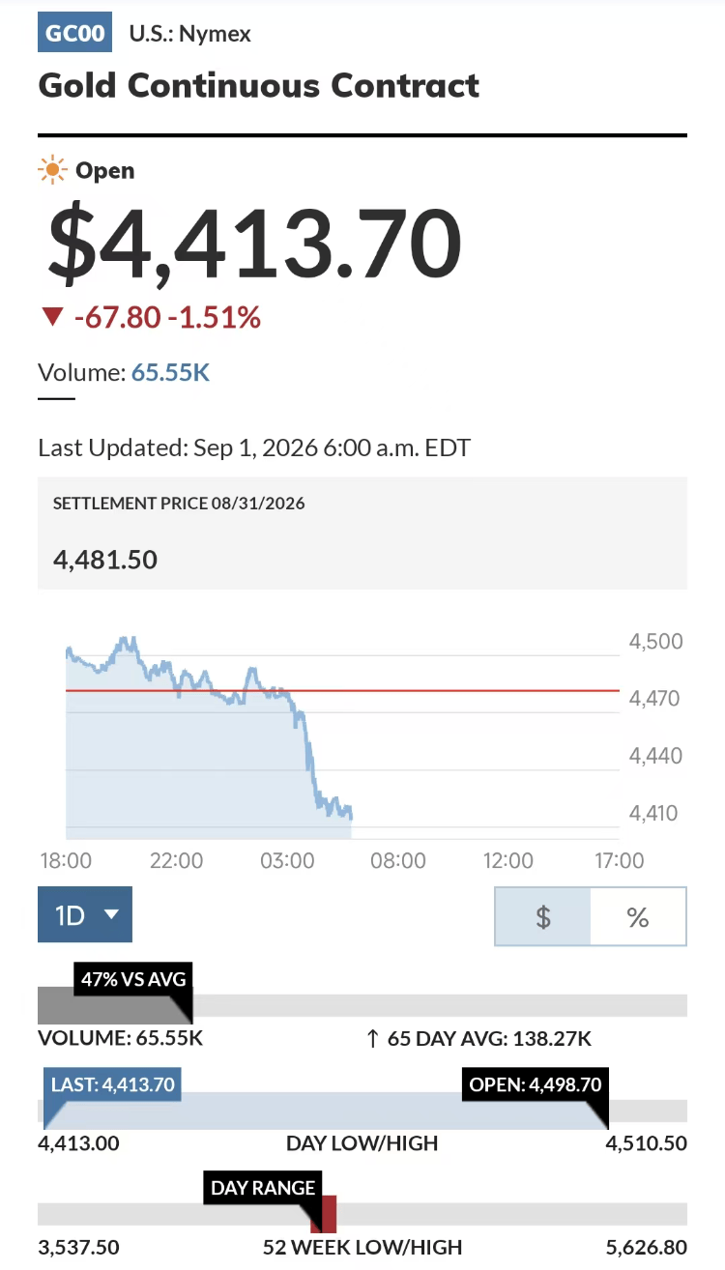
Task: Click the DAY RANGE label on 52-week bar
Action: [263, 1188]
